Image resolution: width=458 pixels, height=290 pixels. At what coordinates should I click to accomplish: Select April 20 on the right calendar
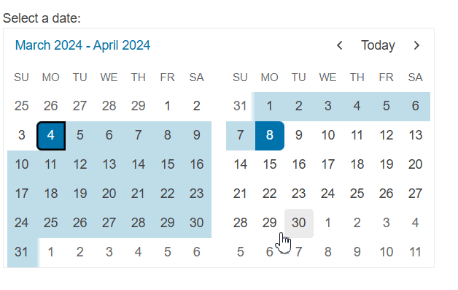coord(416,165)
